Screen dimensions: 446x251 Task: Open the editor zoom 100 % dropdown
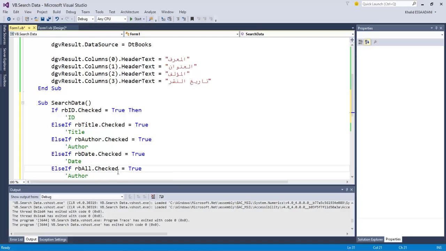[x=17, y=182]
